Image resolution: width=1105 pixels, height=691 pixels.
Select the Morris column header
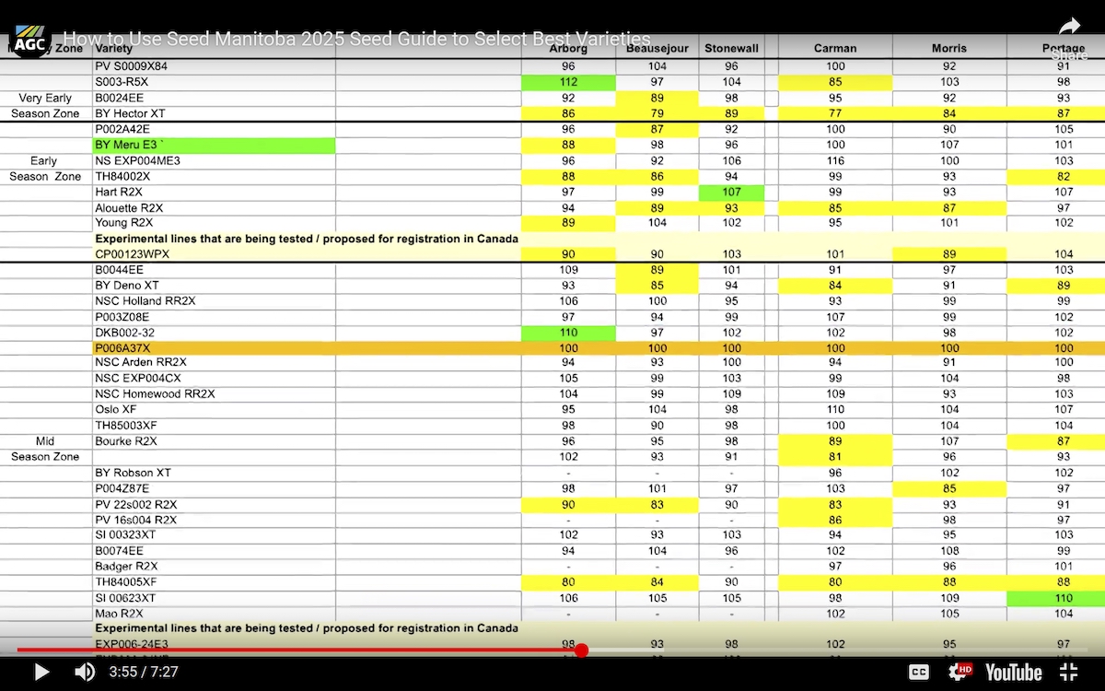(949, 48)
